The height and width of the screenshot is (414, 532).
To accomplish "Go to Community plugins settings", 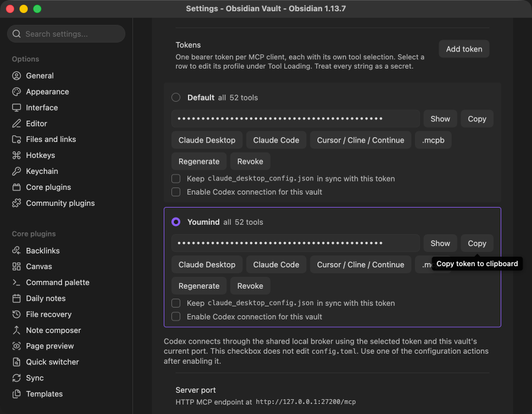I will coord(60,203).
